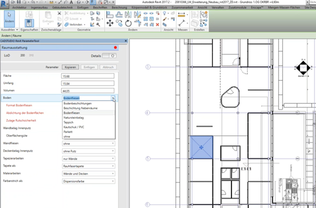This screenshot has width=316, height=208.
Task: Select the Copy tool in Ändern panel
Action: (x=119, y=23)
